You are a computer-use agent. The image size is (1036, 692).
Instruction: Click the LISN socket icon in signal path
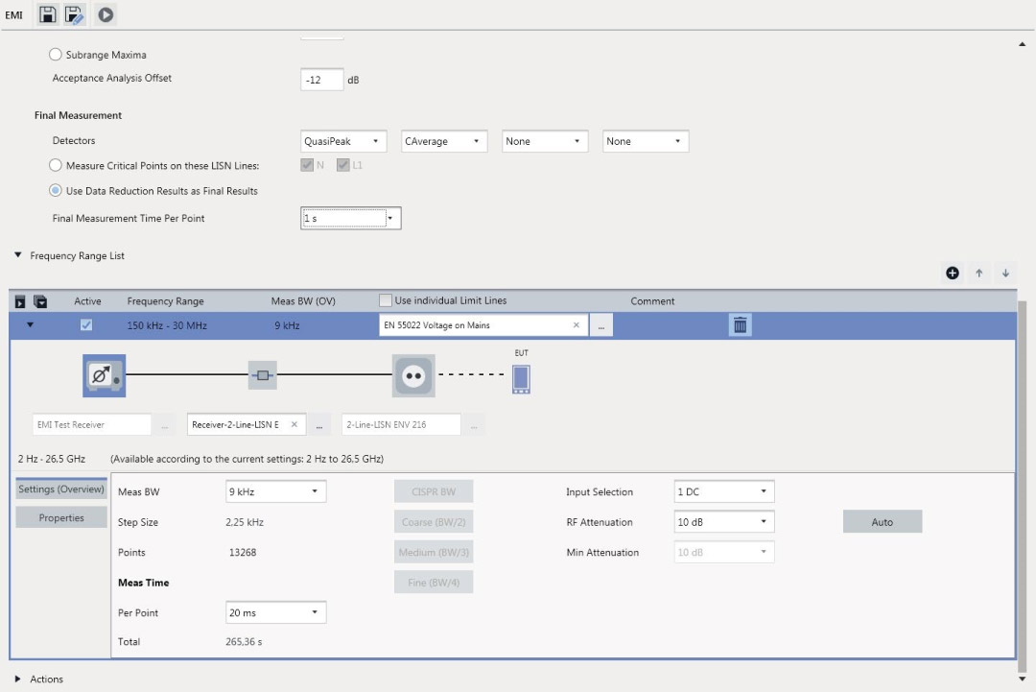(413, 376)
